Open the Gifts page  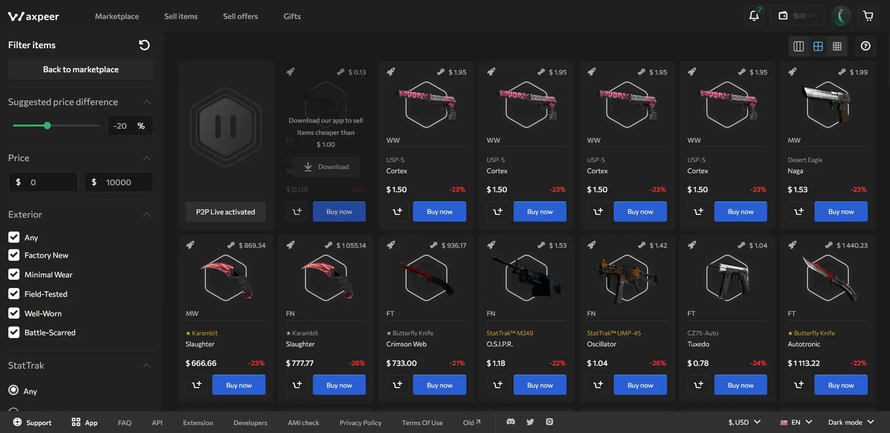point(292,16)
